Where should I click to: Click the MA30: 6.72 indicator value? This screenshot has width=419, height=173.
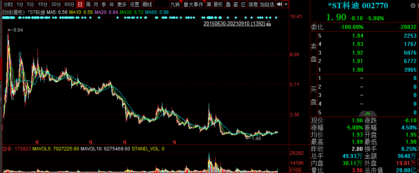coord(132,12)
